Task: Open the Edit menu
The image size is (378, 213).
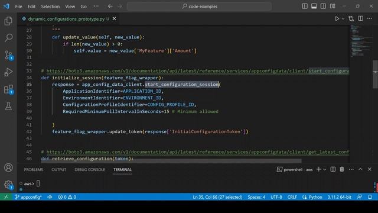Action: coord(31,7)
